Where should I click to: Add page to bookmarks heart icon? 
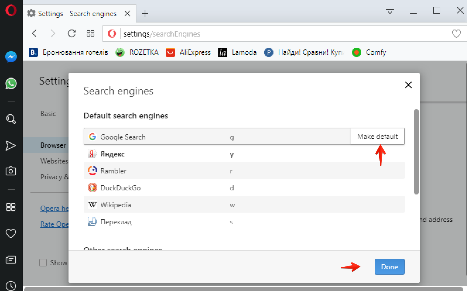[x=456, y=34]
